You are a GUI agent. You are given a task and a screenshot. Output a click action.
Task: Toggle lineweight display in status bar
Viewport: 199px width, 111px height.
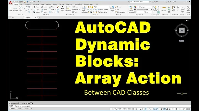click(x=161, y=109)
